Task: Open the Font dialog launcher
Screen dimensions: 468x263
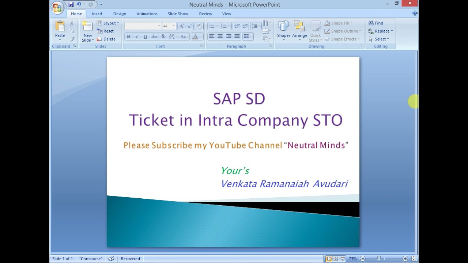Action: [201, 46]
